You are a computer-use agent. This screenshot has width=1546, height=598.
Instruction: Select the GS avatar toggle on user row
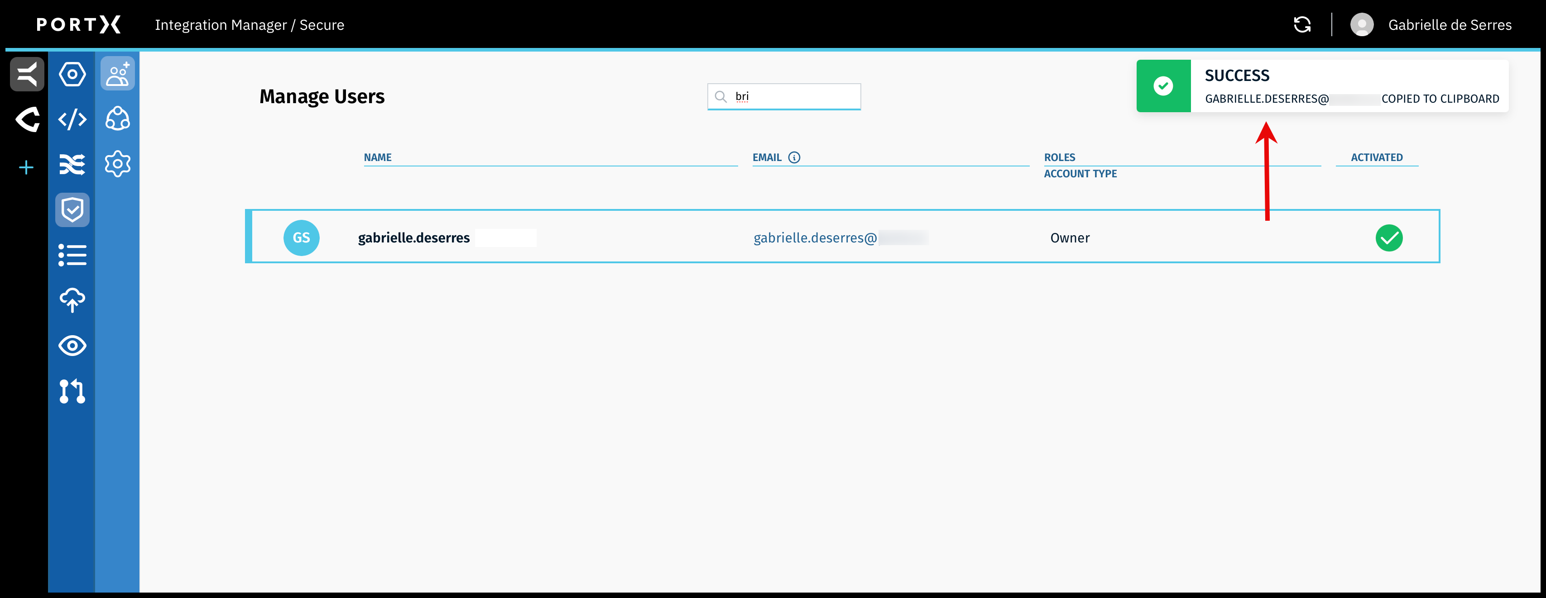(301, 237)
